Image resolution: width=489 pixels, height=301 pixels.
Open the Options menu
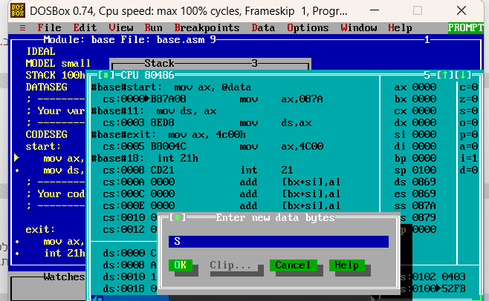coord(308,28)
